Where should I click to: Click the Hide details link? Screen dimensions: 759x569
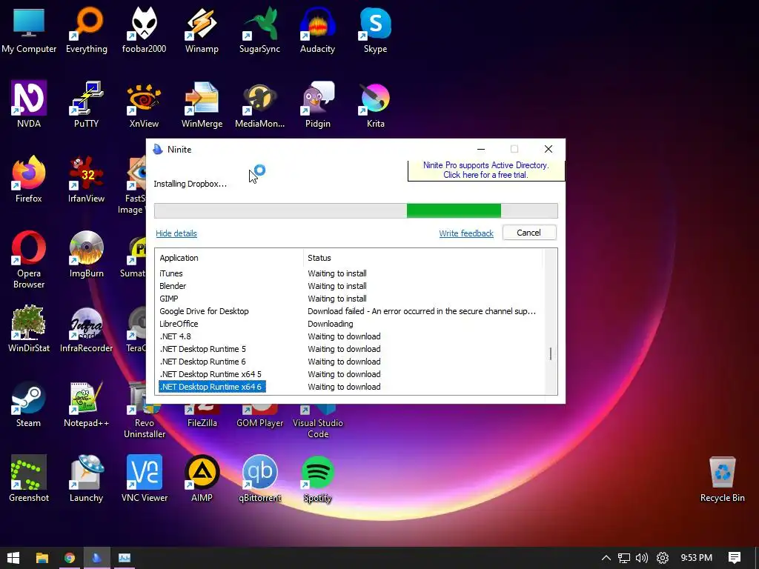176,233
